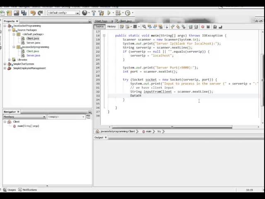Select main(String[] args) in Navigator
Viewport: 265px width, 199px height.
coord(28,126)
